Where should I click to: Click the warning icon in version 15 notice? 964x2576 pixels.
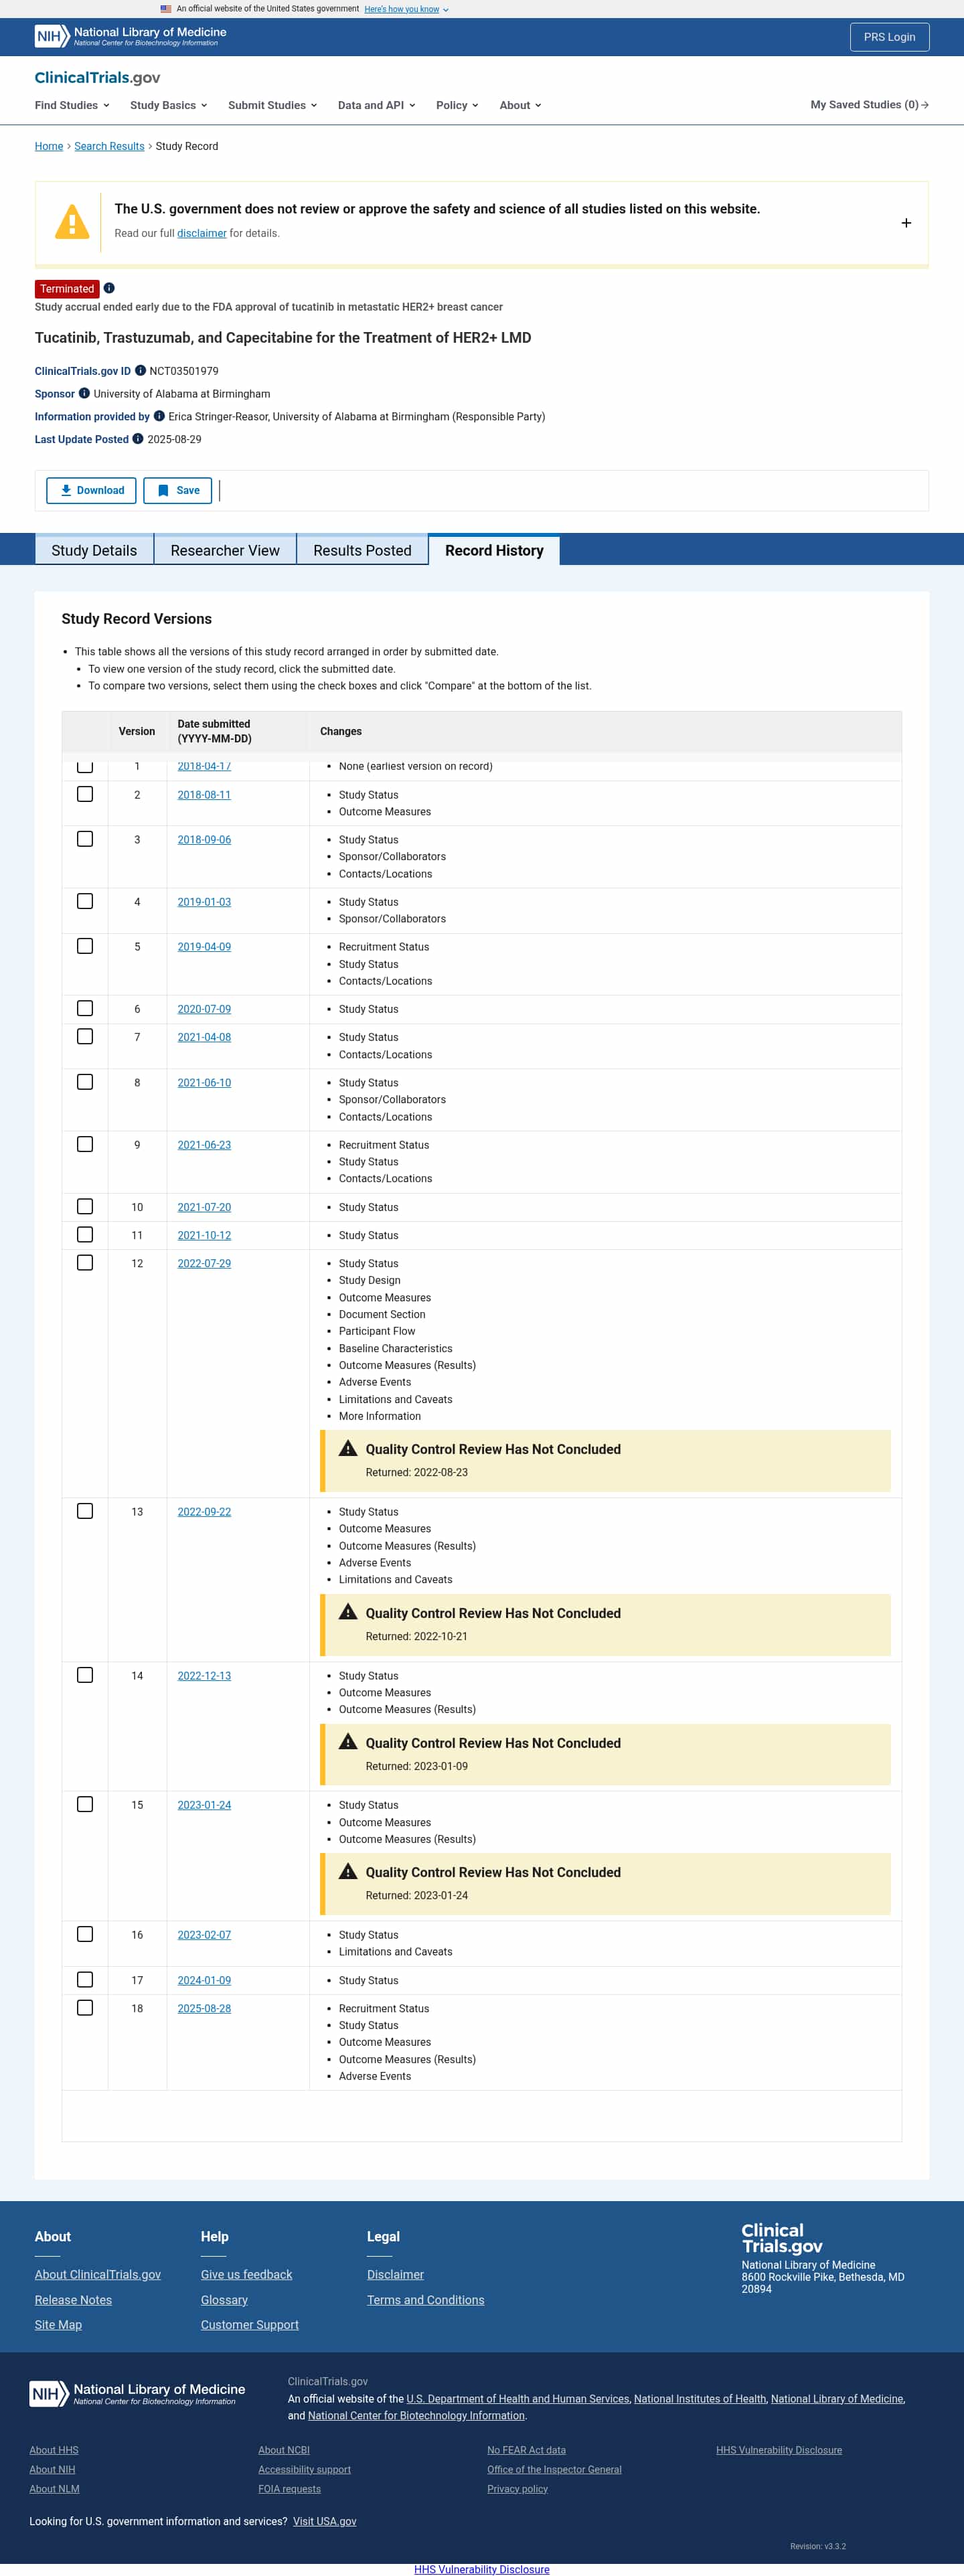point(348,1871)
